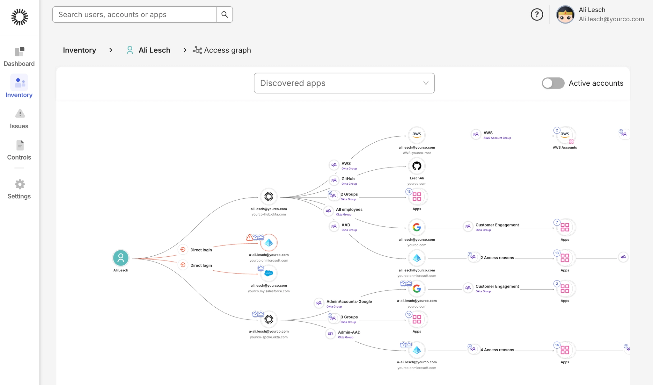Focus the search users, accounts or apps field

pyautogui.click(x=134, y=15)
